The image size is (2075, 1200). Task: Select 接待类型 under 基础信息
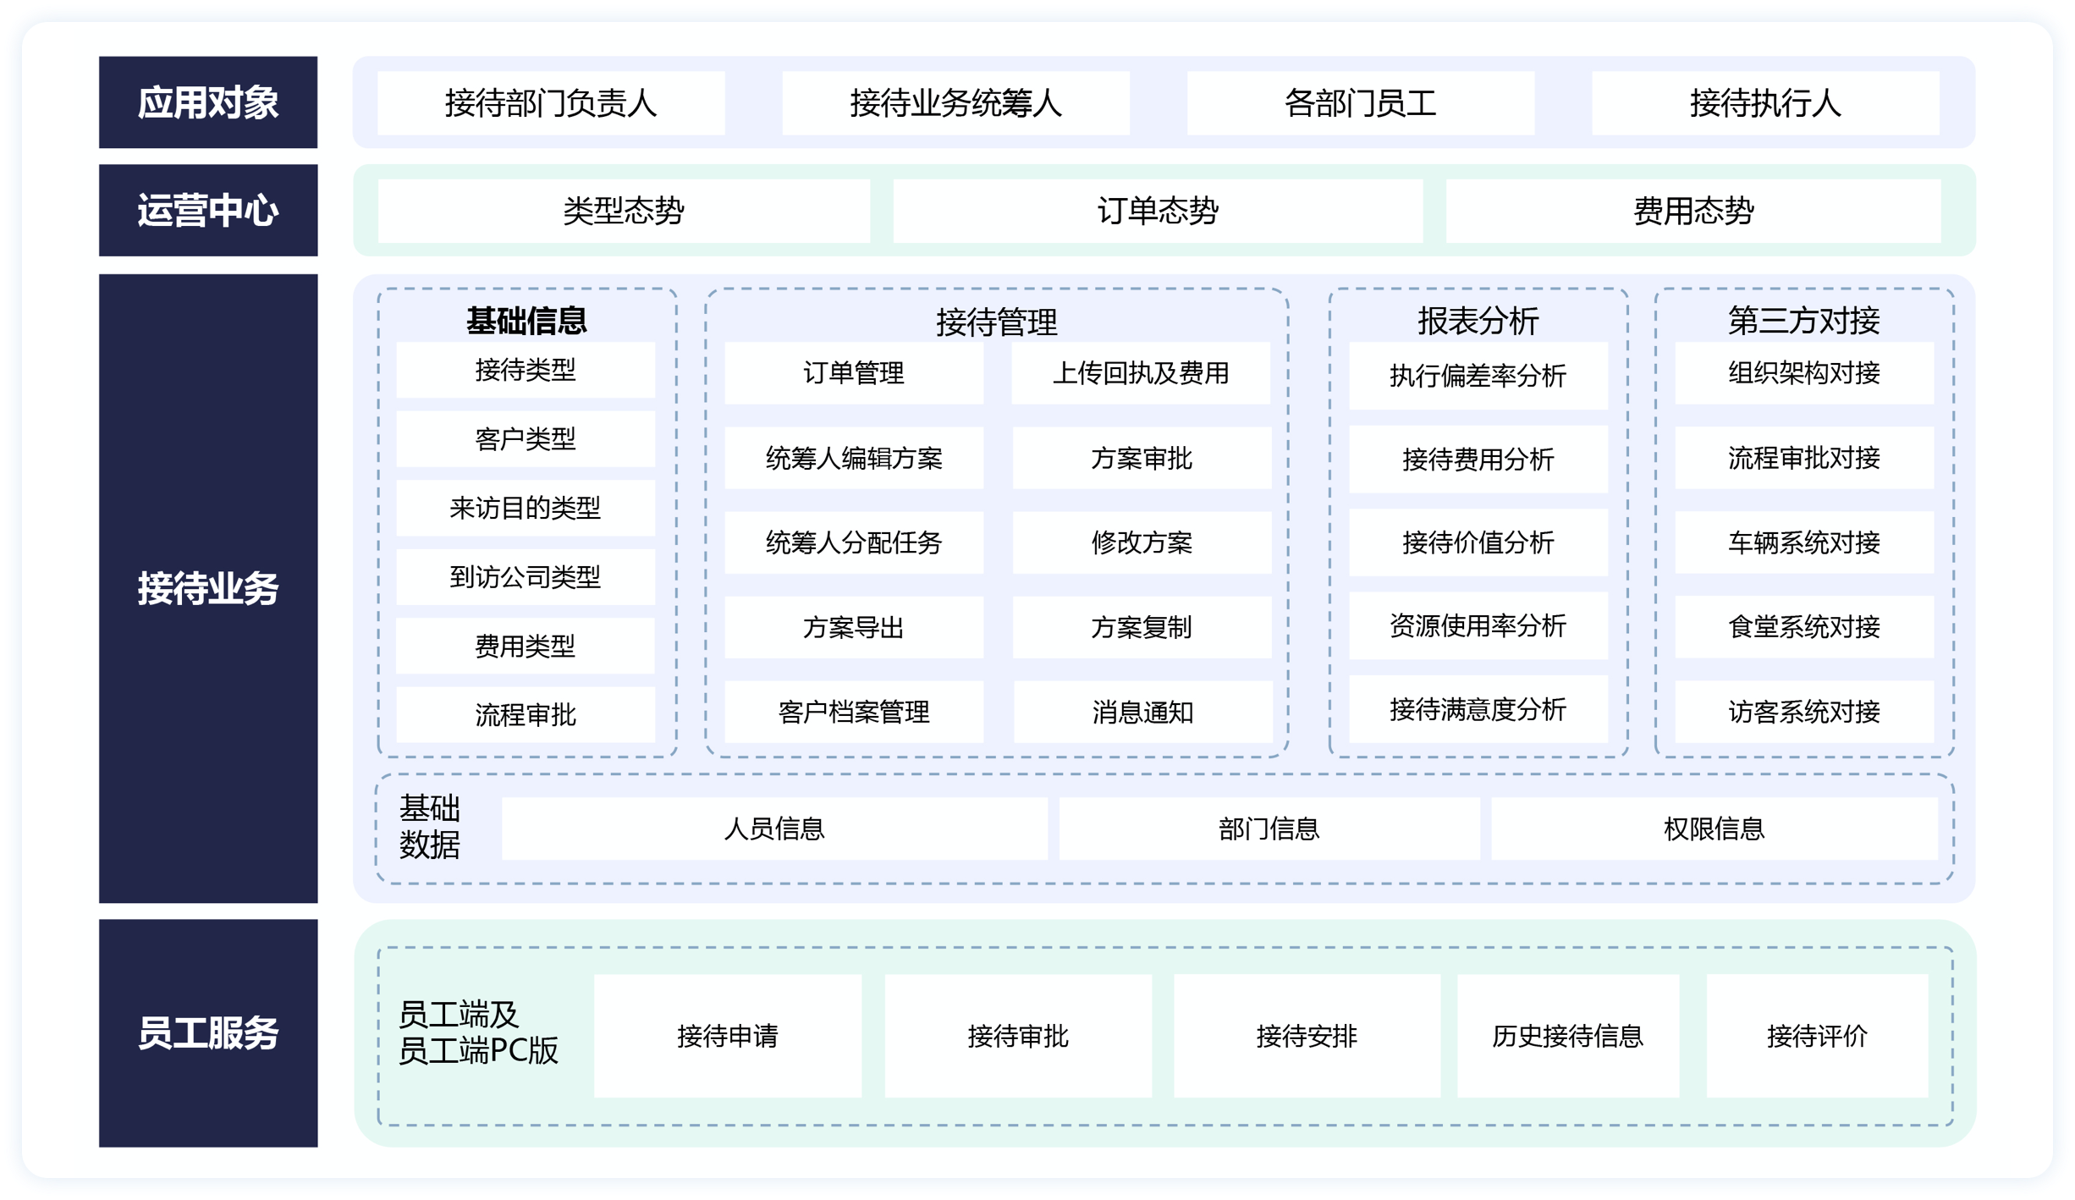pyautogui.click(x=526, y=370)
